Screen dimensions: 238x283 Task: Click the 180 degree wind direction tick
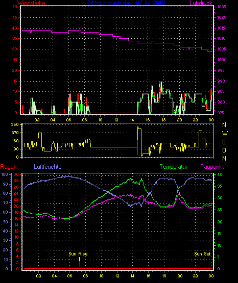click(15, 141)
